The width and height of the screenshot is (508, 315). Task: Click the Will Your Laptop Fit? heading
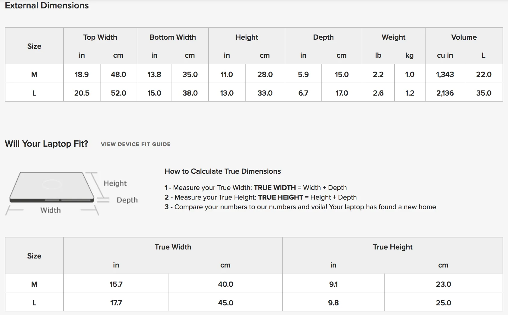tap(47, 144)
